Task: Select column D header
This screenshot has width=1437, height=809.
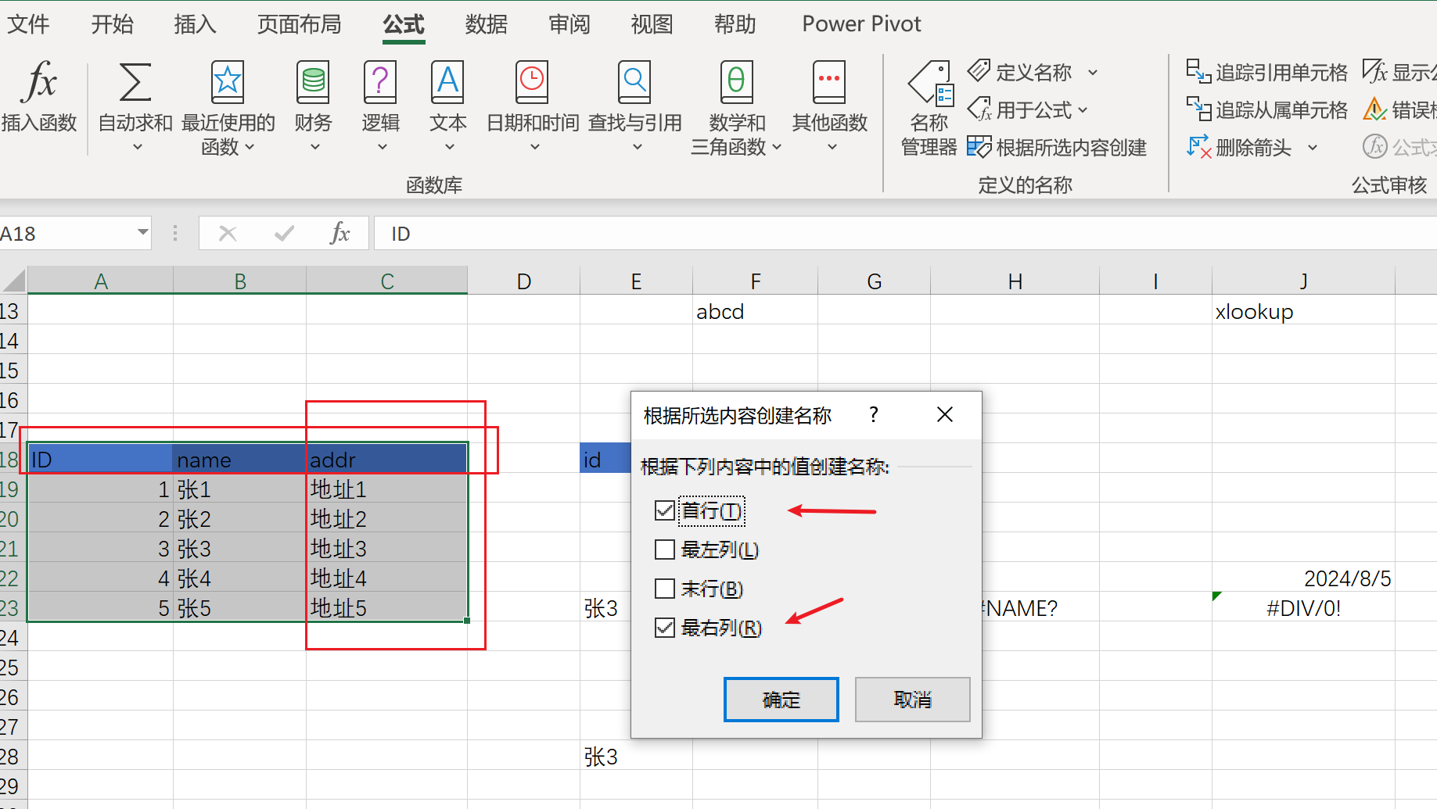Action: 523,281
